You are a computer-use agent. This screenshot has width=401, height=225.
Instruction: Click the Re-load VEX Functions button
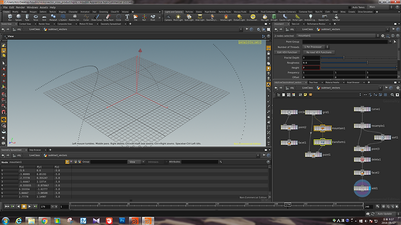[x=319, y=52]
